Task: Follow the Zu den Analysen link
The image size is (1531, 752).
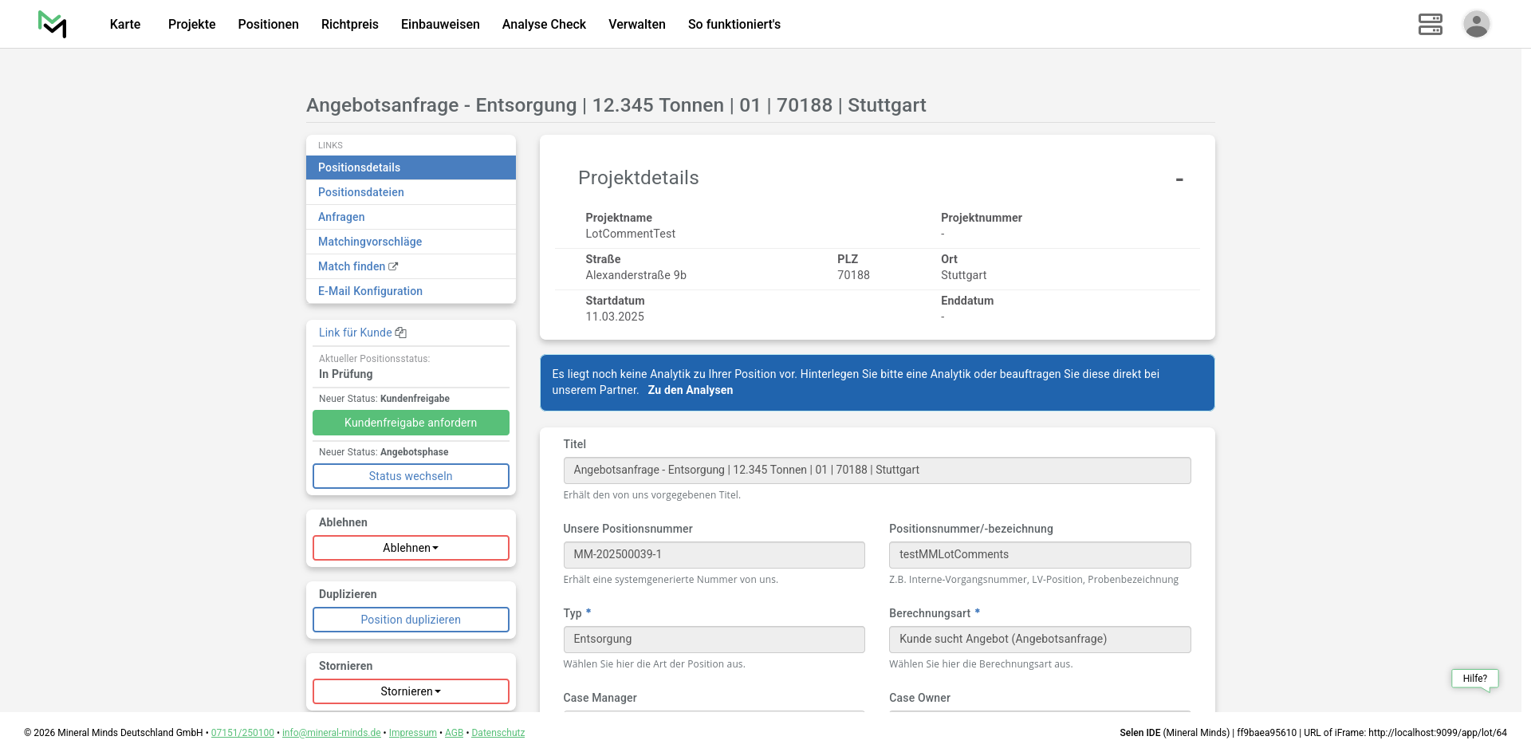Action: pos(690,390)
